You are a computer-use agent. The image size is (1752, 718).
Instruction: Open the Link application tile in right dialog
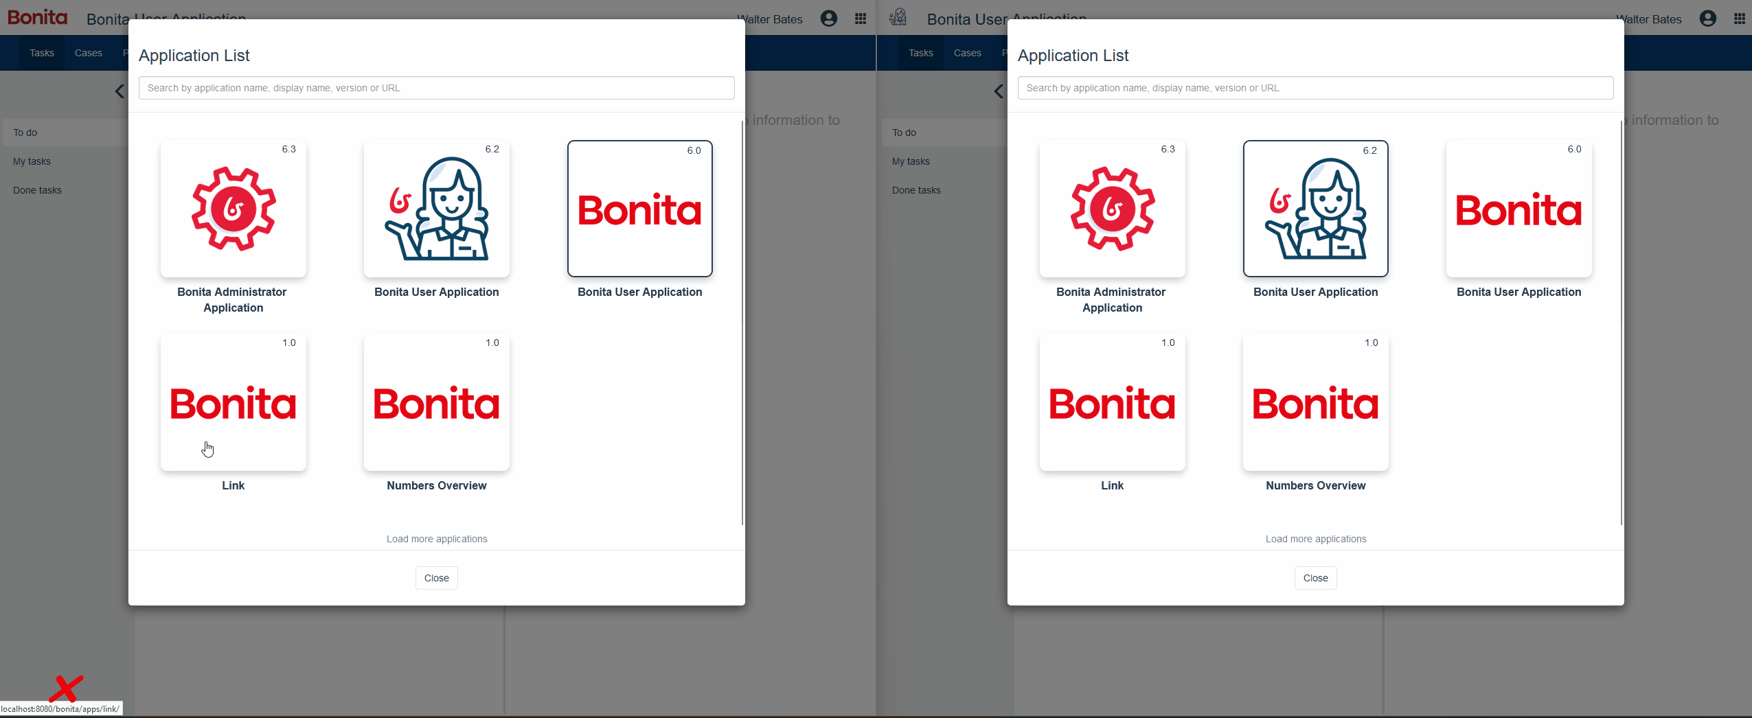coord(1112,402)
